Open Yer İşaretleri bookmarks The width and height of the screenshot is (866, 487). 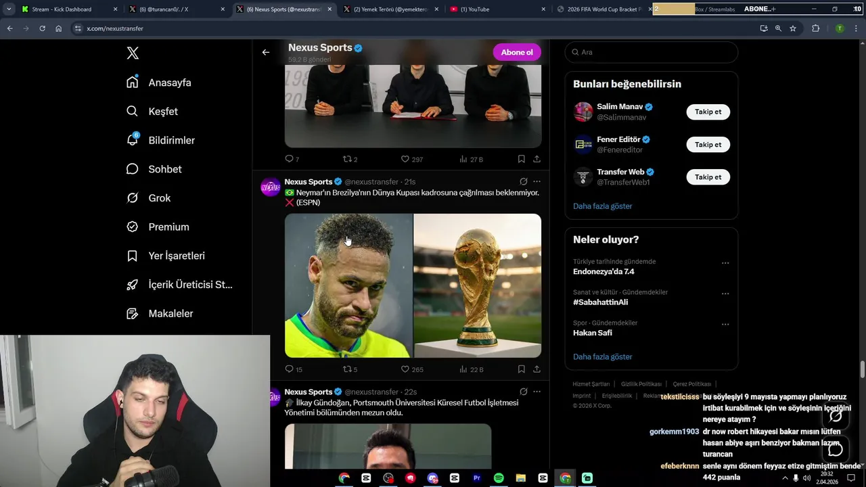pyautogui.click(x=166, y=256)
